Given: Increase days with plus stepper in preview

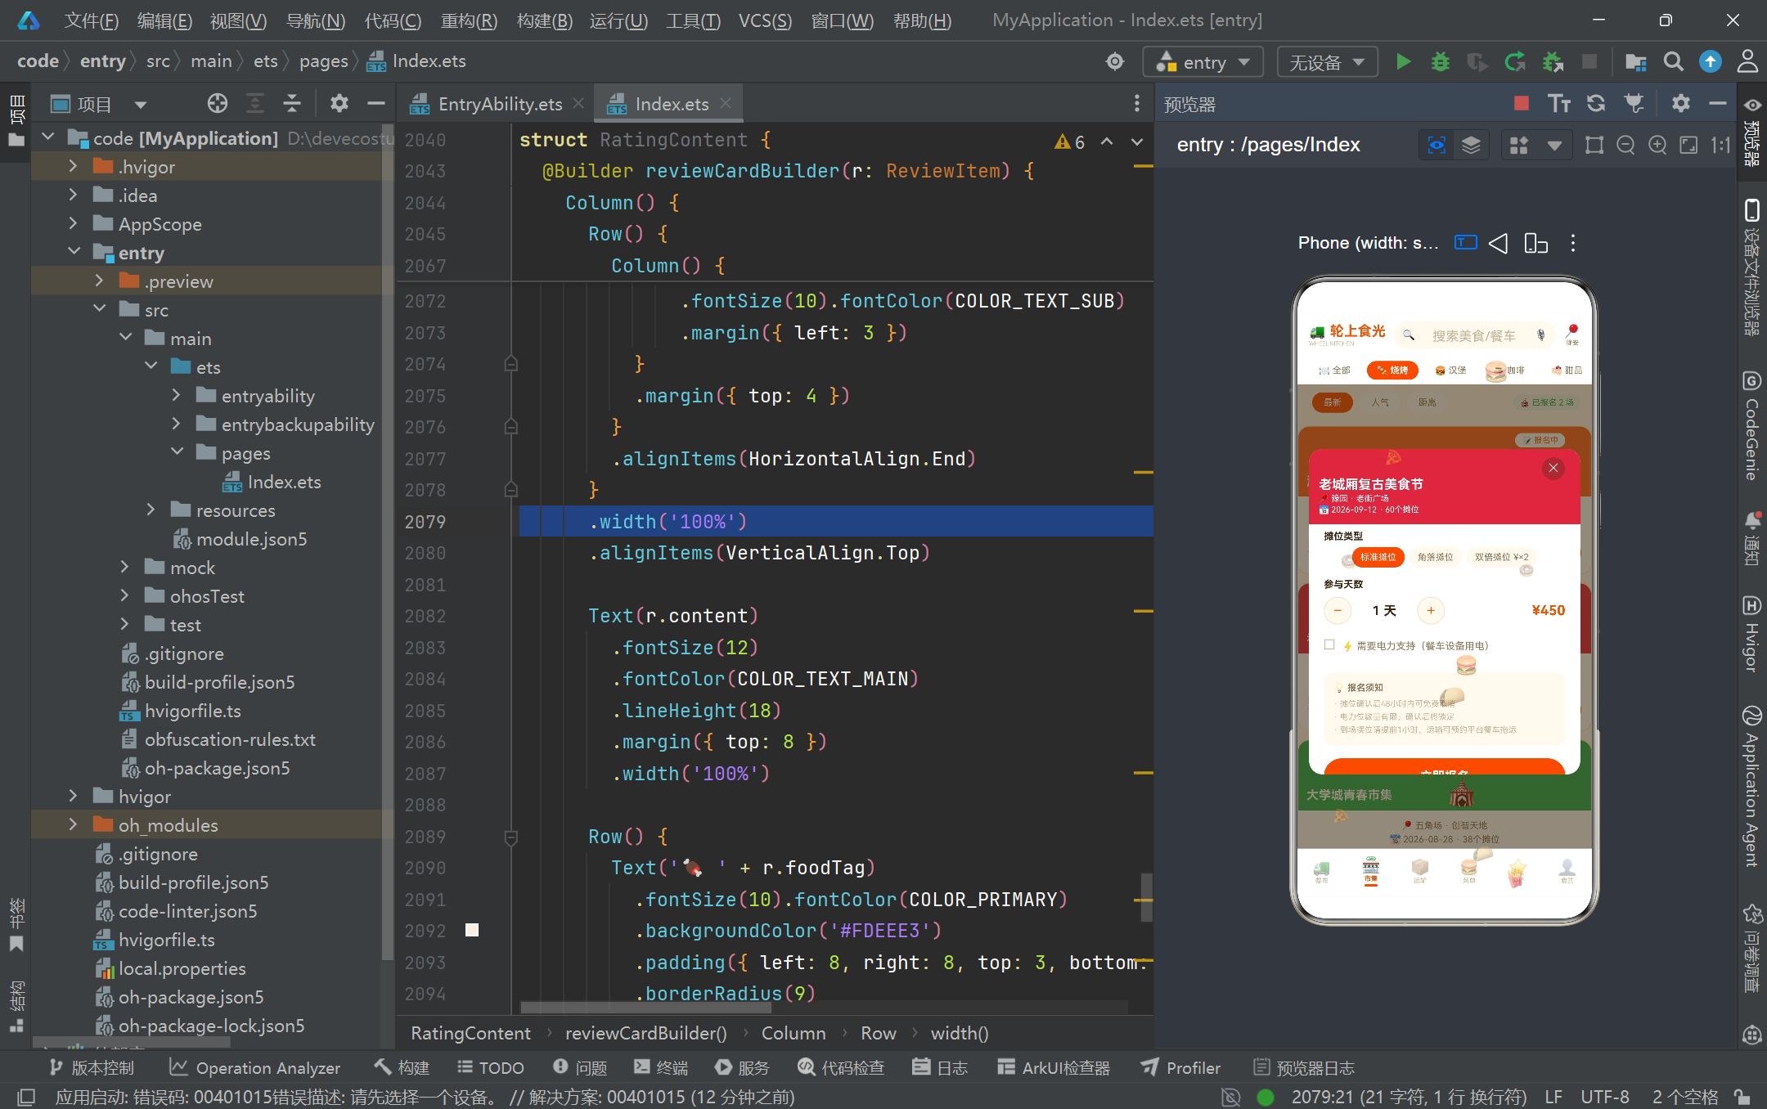Looking at the screenshot, I should tap(1431, 611).
